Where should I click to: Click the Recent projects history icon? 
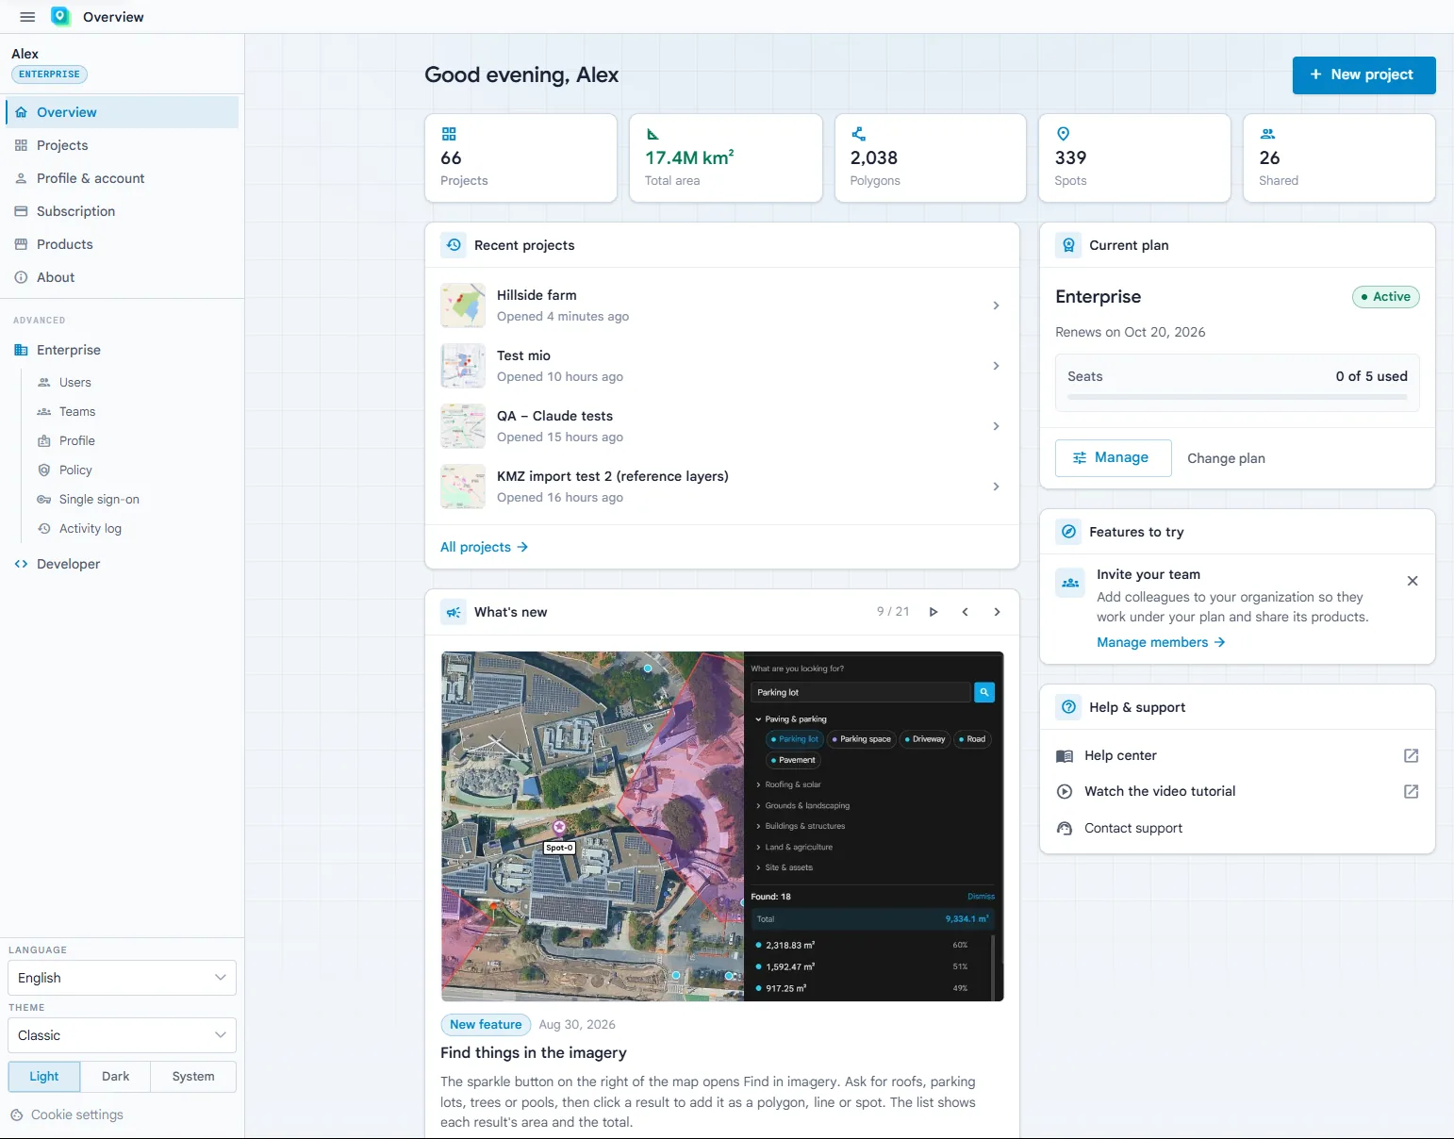coord(454,245)
